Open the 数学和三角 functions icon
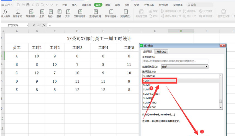The image size is (235, 136). 111,12
